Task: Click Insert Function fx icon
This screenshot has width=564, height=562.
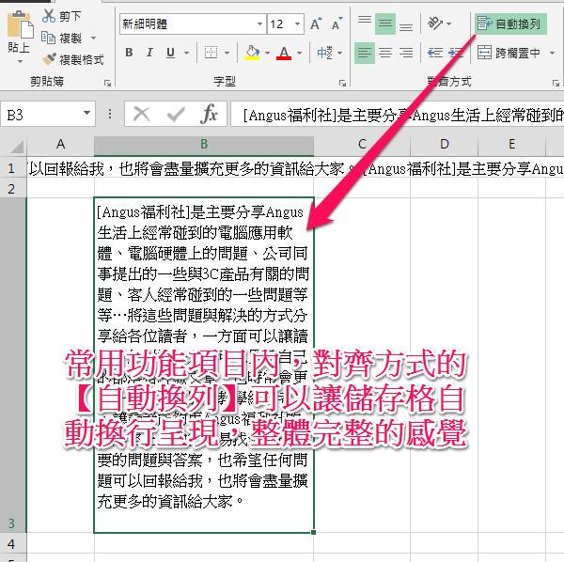Action: coord(209,115)
